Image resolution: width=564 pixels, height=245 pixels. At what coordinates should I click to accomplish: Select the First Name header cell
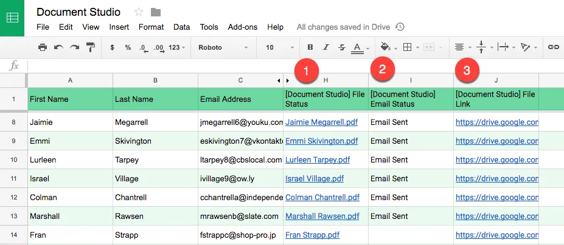[70, 99]
